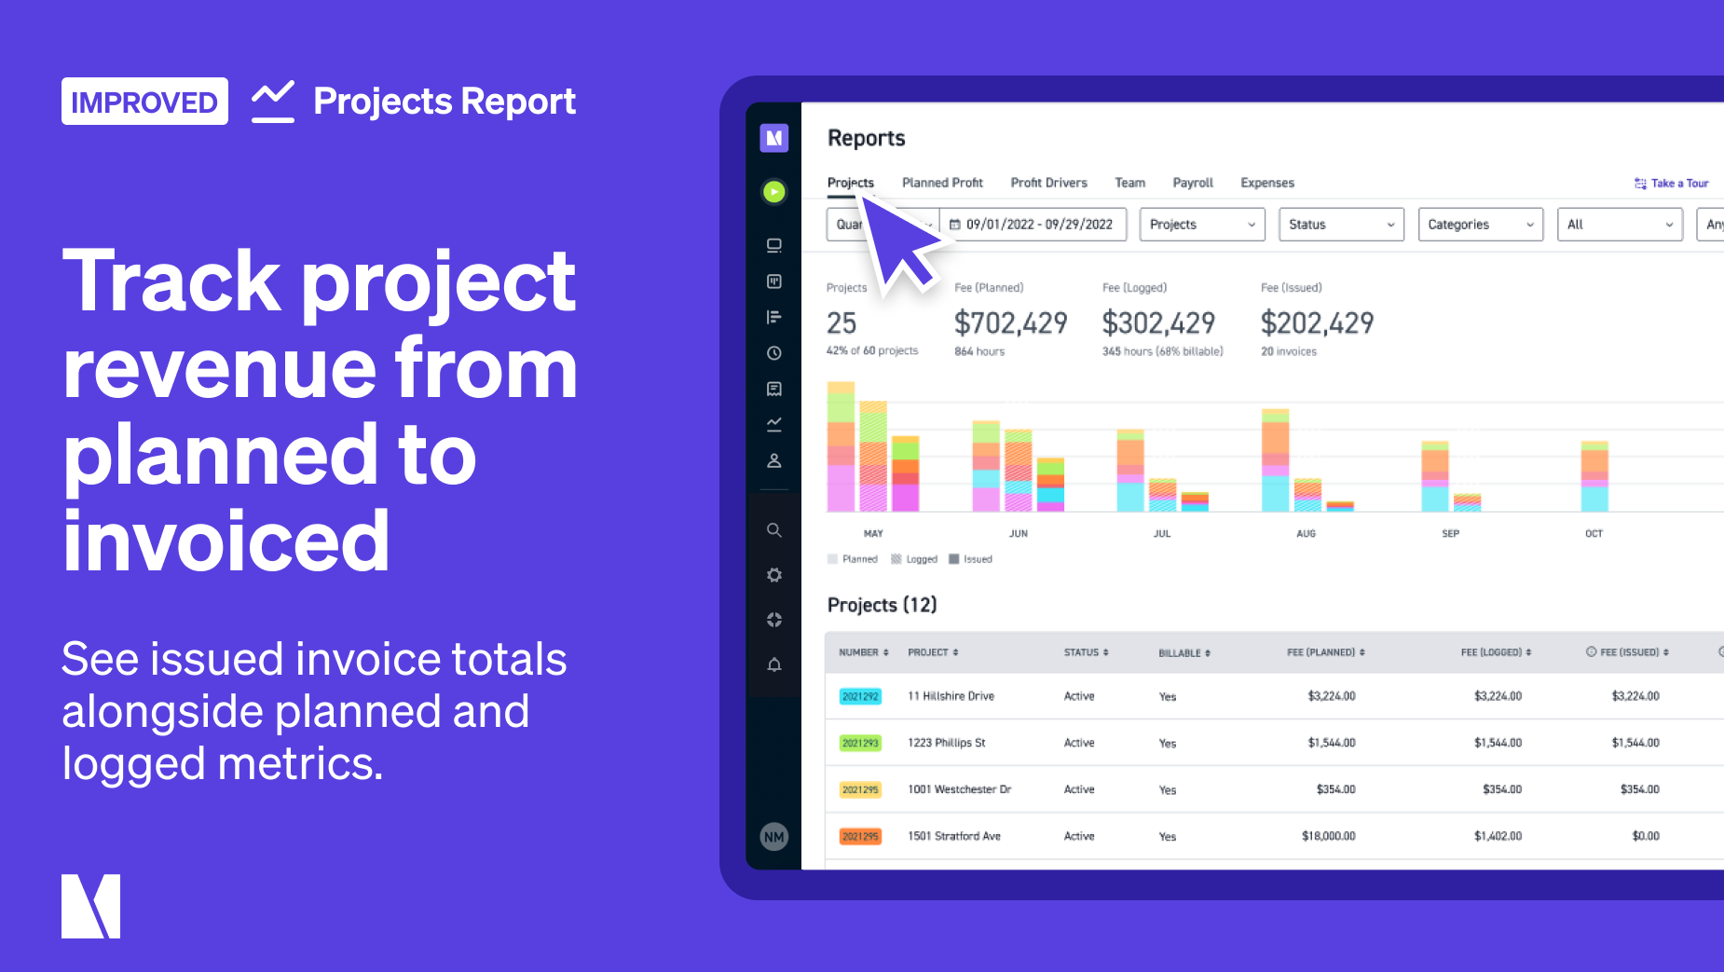Screen dimensions: 1724x972
Task: Open the Categories filter dropdown
Action: [1480, 225]
